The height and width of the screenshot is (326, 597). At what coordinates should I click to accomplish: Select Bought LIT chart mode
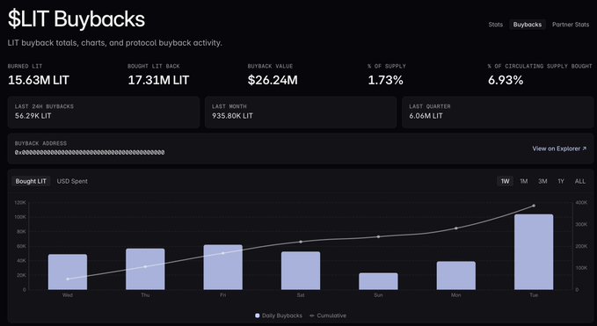click(31, 181)
